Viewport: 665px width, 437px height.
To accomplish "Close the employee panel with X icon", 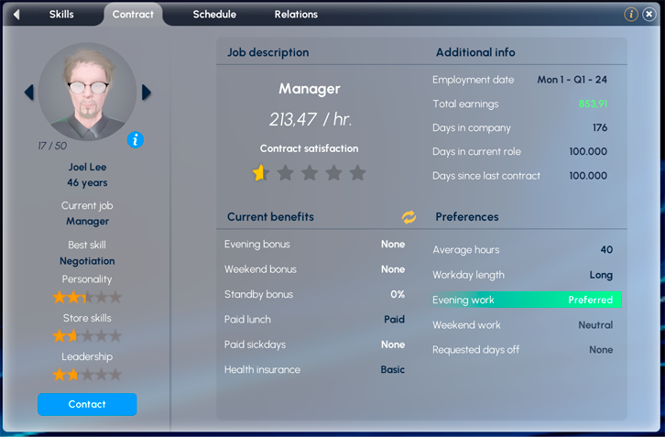I will tap(649, 15).
